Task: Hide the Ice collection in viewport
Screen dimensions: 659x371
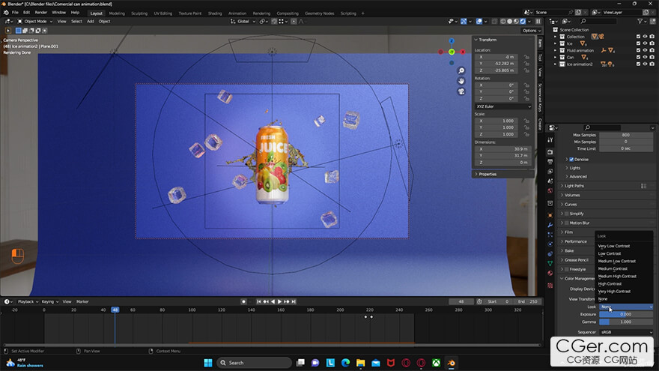Action: [645, 43]
